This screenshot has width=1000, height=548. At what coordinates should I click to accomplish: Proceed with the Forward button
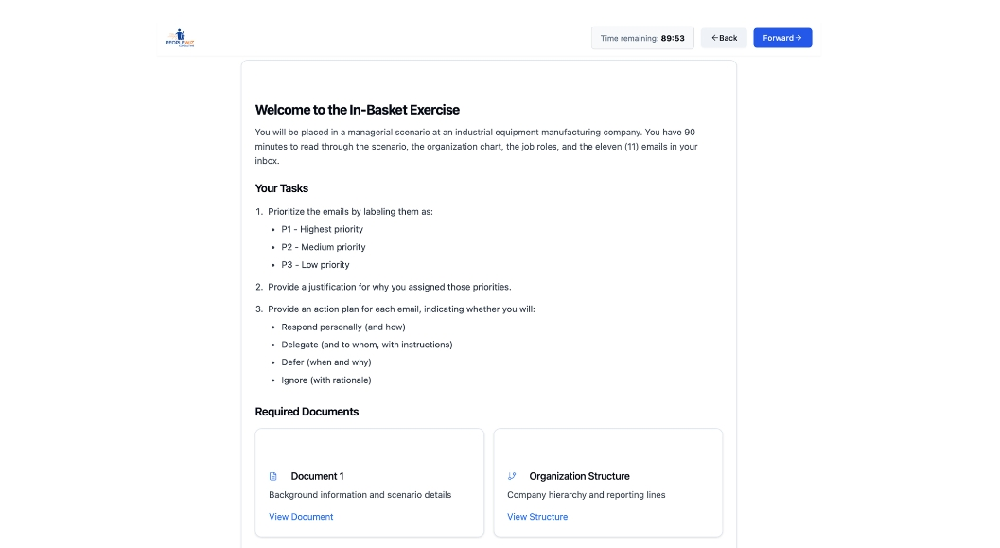click(x=781, y=38)
